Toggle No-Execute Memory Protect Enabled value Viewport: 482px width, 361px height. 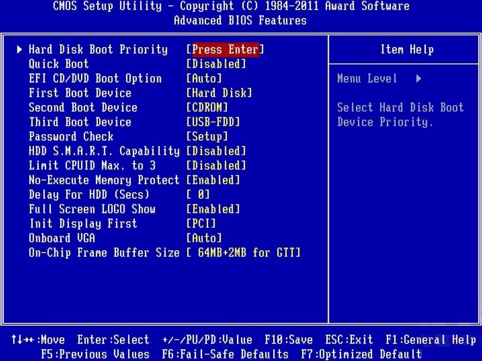(213, 180)
